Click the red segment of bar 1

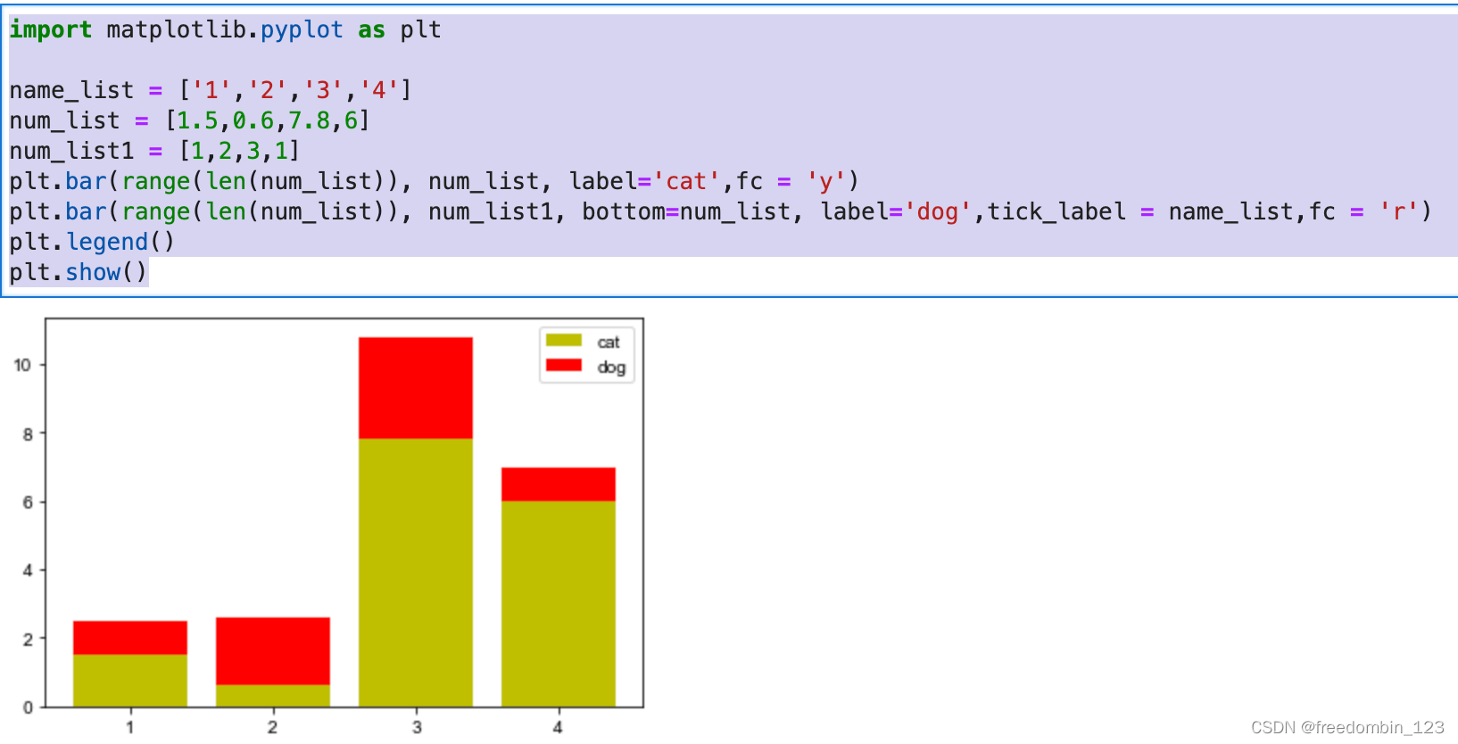pyautogui.click(x=130, y=638)
